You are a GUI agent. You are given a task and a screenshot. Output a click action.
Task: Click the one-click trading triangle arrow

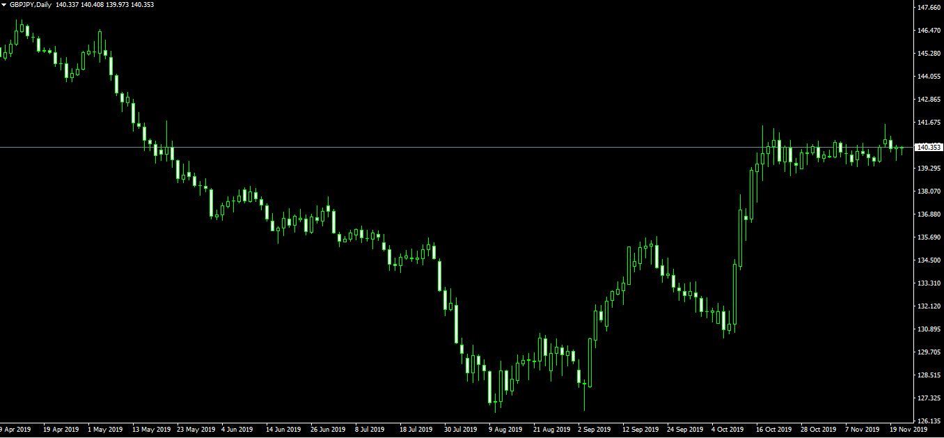[x=4, y=5]
